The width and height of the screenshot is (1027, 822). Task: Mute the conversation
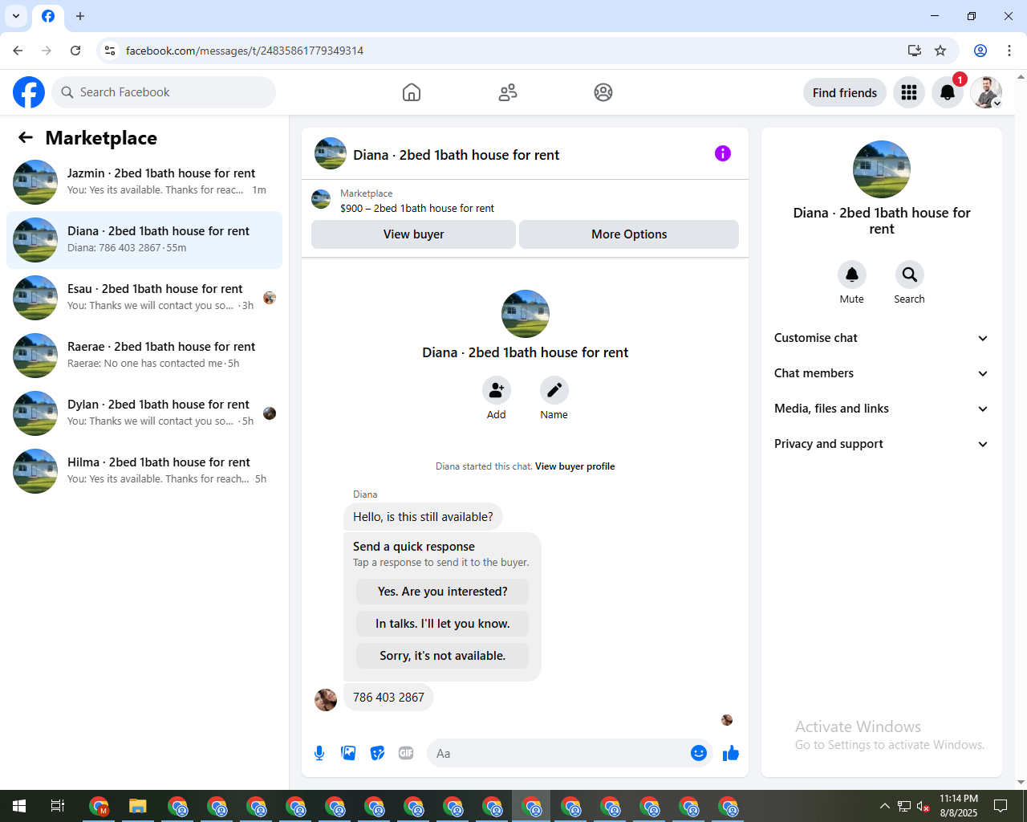(852, 275)
